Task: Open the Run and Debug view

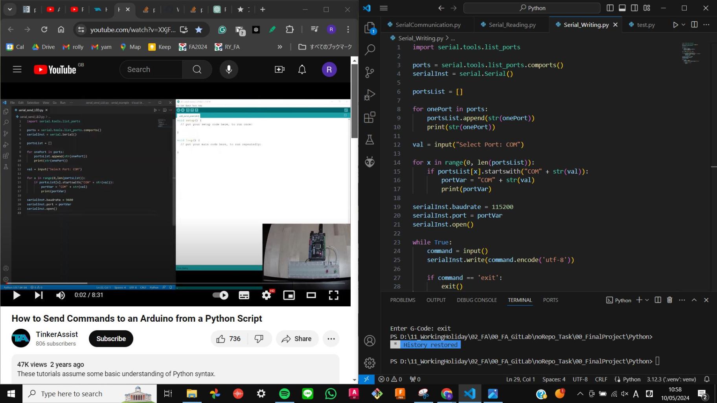Action: (370, 95)
